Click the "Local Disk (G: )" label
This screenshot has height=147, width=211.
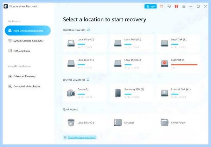(133, 60)
